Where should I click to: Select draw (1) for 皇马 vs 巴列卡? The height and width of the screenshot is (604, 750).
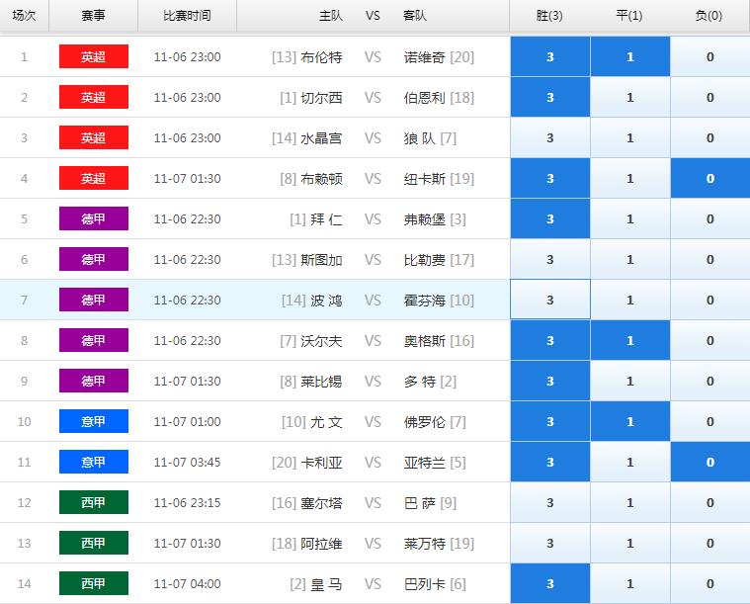point(630,584)
